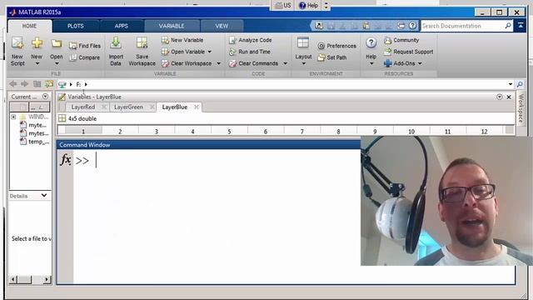Select column 1 header in variable editor
The width and height of the screenshot is (533, 300).
[83, 131]
